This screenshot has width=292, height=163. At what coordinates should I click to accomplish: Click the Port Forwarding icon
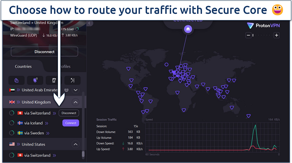click(72, 80)
